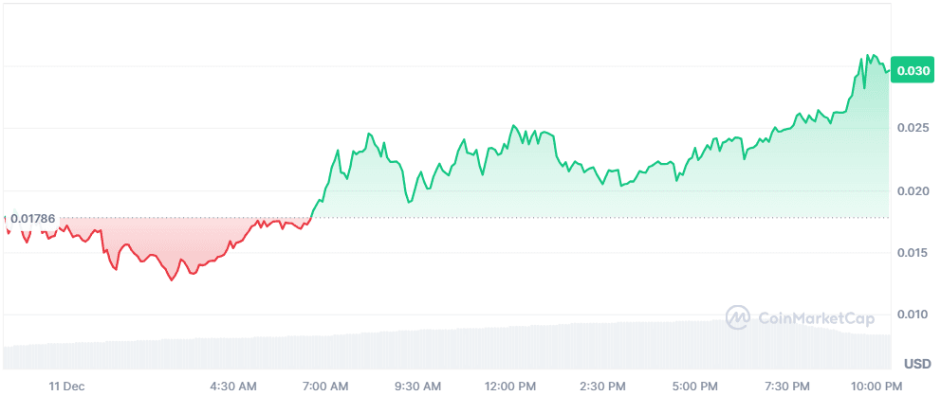Click the green 0.030 current price tag
The height and width of the screenshot is (396, 941).
click(913, 70)
